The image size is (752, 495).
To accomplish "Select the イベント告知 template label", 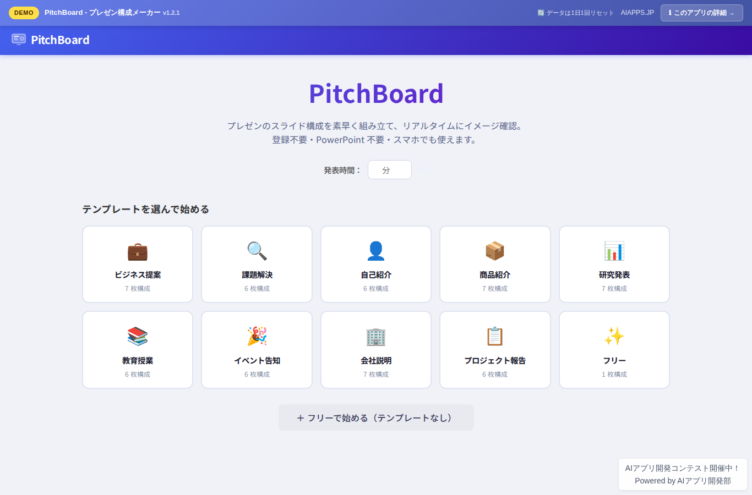I will point(257,361).
